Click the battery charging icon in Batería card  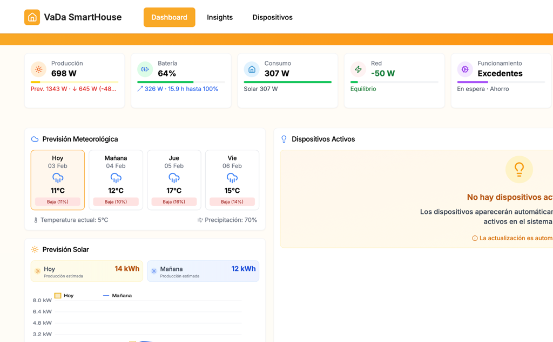145,69
